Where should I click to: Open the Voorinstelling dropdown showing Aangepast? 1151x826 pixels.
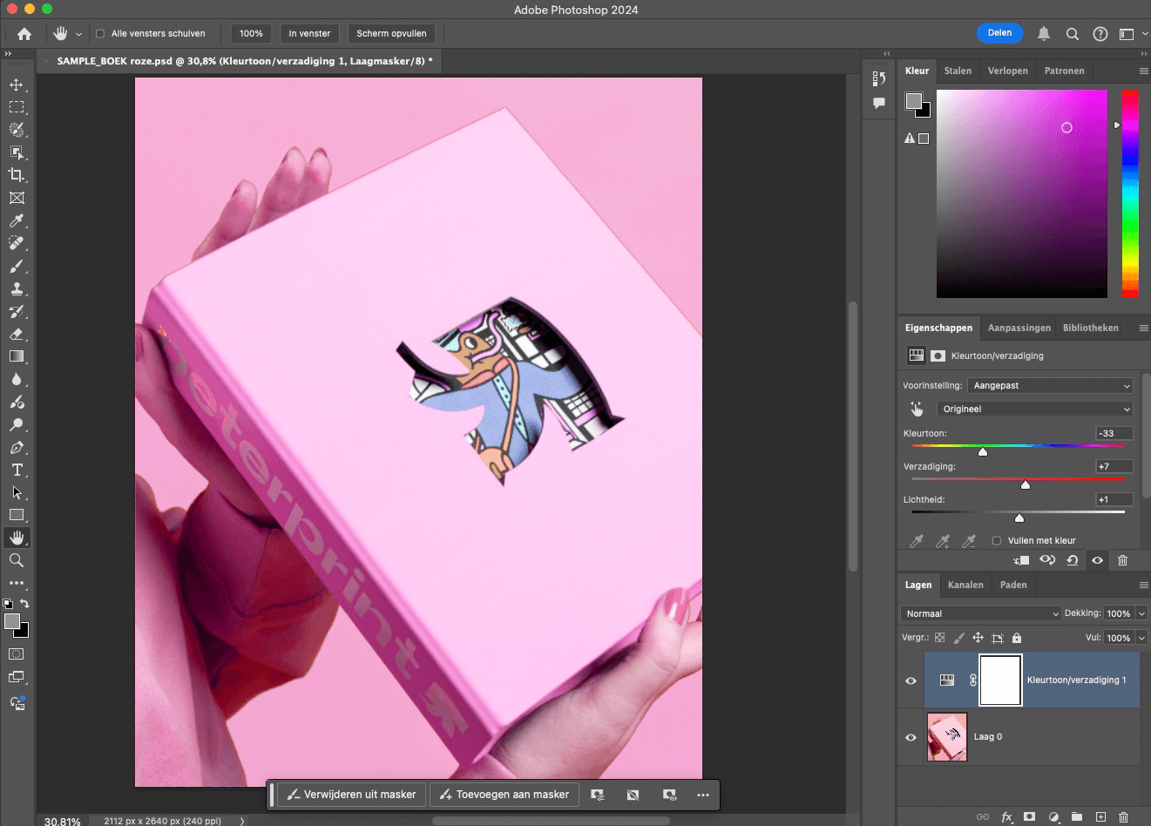[x=1049, y=385]
